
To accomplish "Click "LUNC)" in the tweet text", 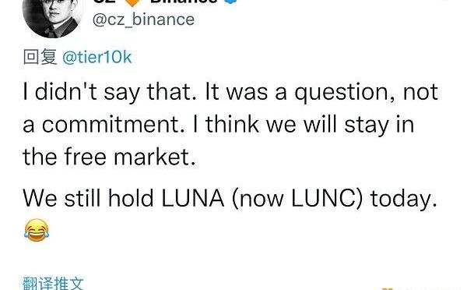I will (327, 199).
